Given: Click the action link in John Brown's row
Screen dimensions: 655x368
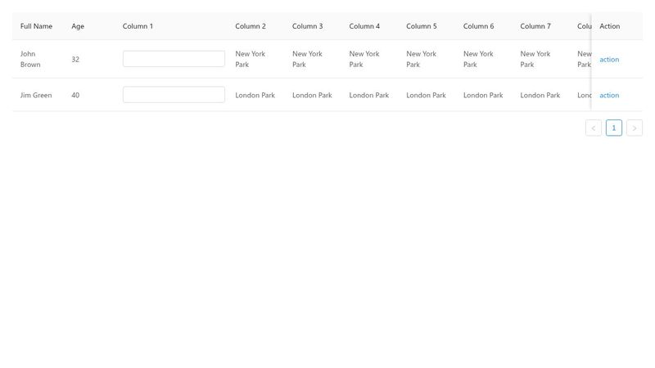Looking at the screenshot, I should (x=609, y=60).
